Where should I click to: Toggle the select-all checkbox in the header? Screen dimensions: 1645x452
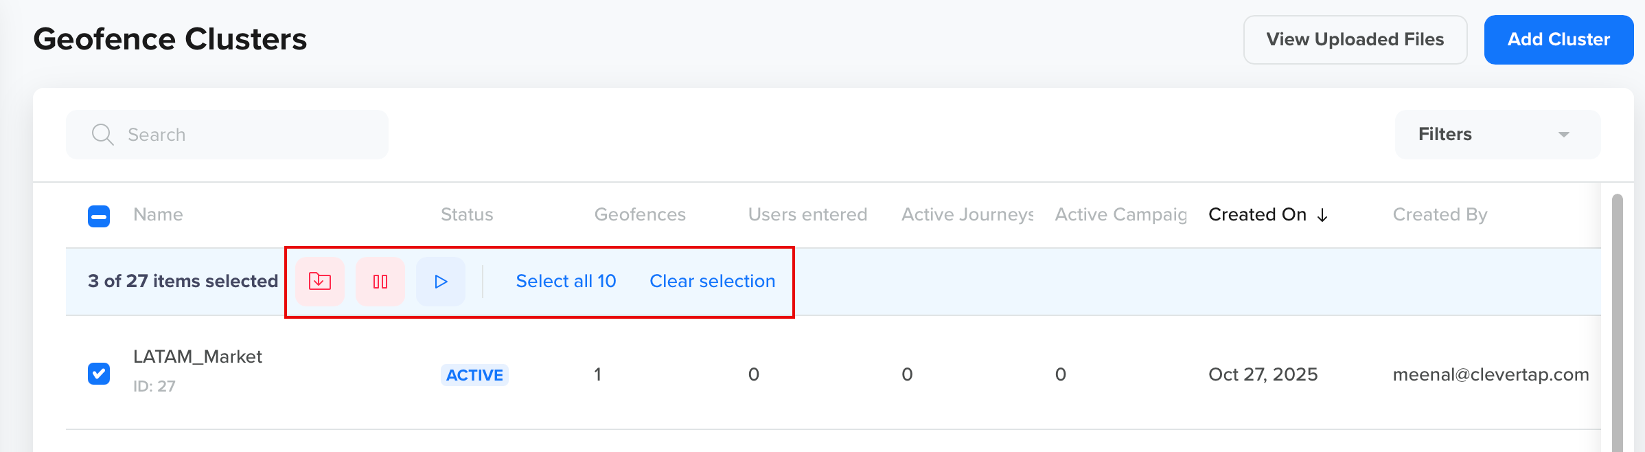click(99, 215)
